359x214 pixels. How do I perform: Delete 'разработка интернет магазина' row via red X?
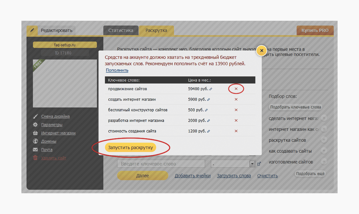[236, 120]
